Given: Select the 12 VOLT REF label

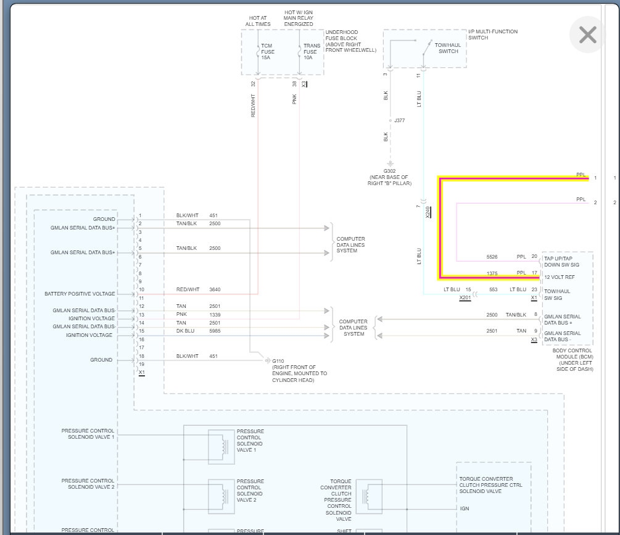Looking at the screenshot, I should tap(559, 277).
